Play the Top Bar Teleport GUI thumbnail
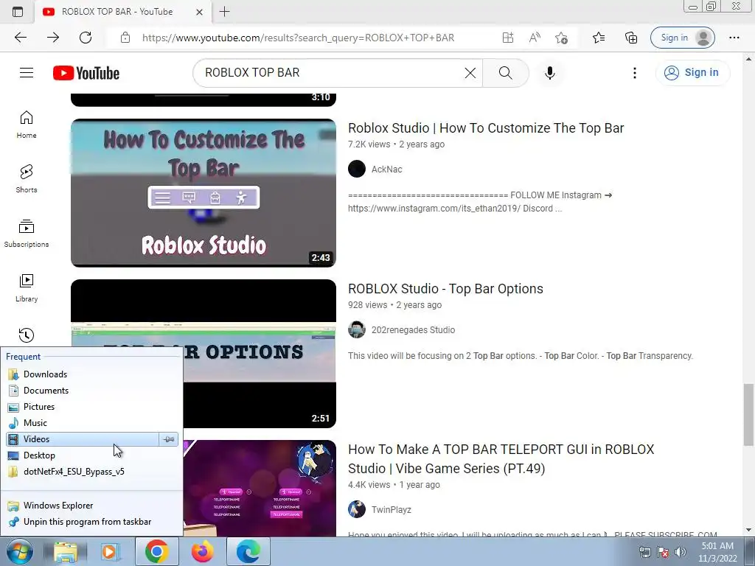 [259, 488]
